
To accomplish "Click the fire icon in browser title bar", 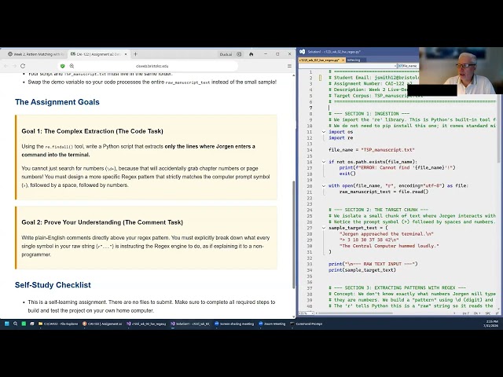I will pos(251,54).
